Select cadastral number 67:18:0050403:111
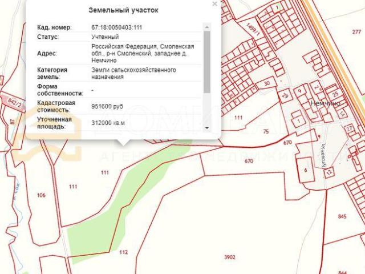This screenshot has height=274, width=365. 116,27
